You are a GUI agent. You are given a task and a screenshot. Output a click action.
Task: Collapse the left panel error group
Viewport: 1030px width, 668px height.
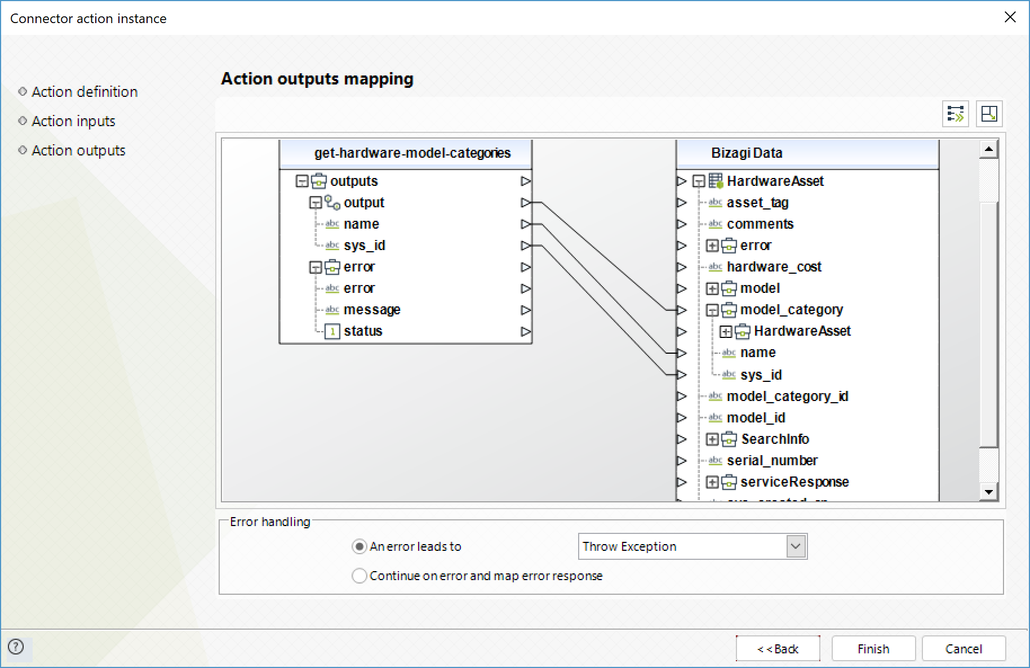tap(316, 268)
